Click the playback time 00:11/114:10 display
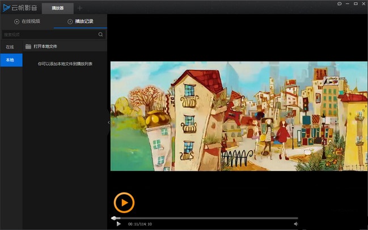368x230 pixels. pos(140,224)
